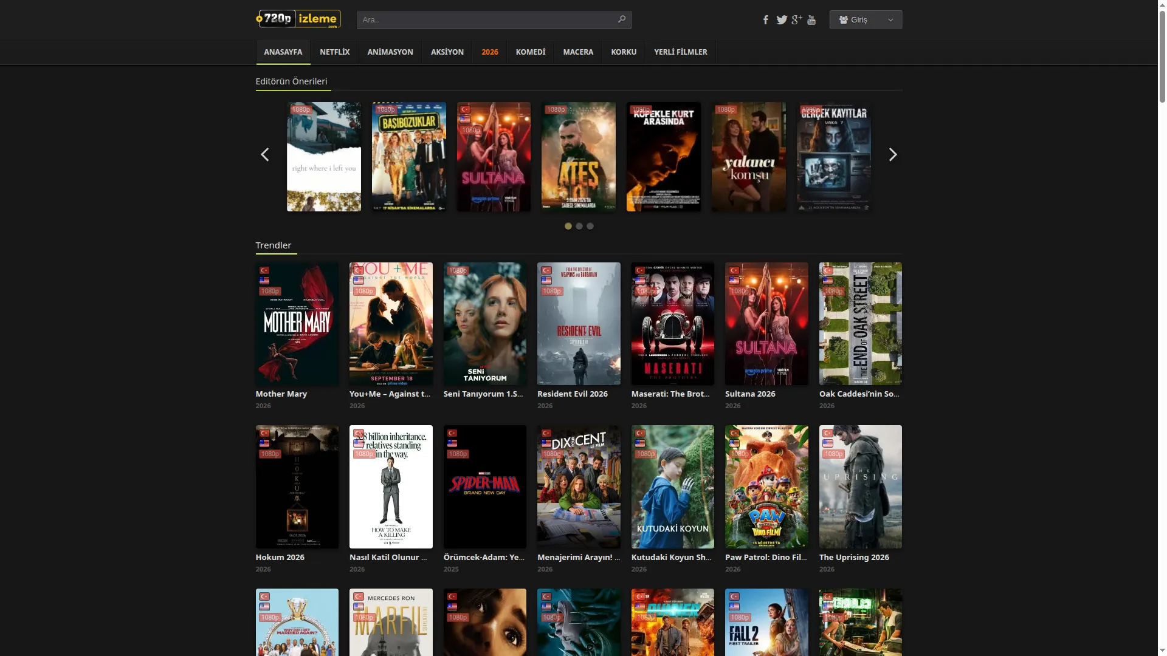Click the Paw Patrol: Dino Fil... title

tap(766, 558)
